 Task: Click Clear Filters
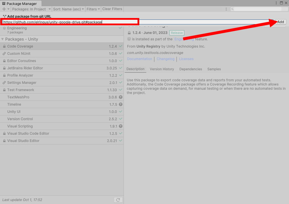[112, 9]
